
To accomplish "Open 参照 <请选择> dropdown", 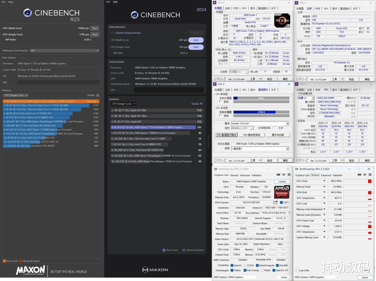I will coord(260,149).
